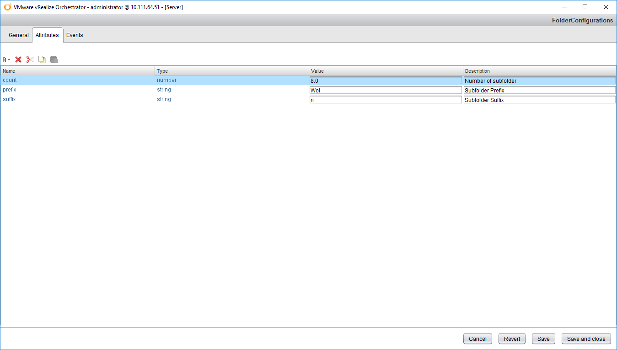Edit the 'Subfolder Prefix' description field

[539, 90]
